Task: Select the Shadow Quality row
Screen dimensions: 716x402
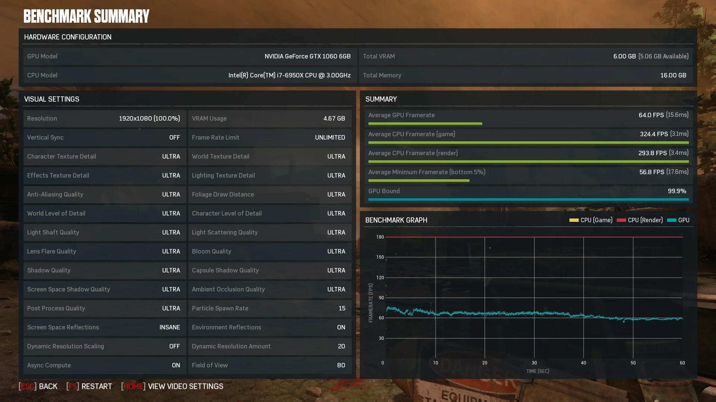Action: coord(105,270)
